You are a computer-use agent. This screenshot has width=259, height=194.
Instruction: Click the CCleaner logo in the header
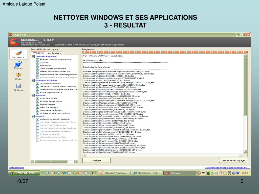tap(14, 42)
